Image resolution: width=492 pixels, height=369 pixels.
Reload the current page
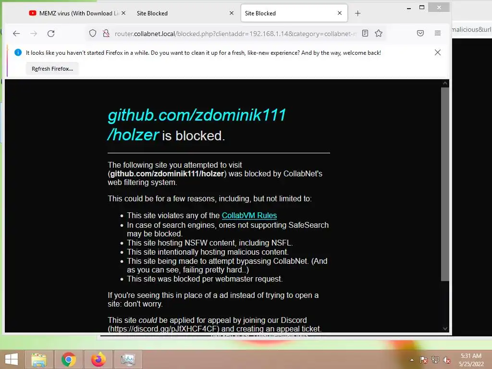click(x=51, y=33)
